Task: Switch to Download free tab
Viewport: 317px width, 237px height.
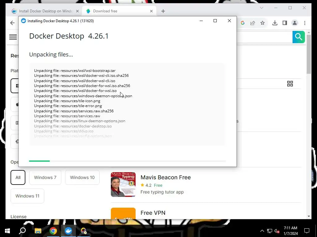Action: tap(119, 11)
